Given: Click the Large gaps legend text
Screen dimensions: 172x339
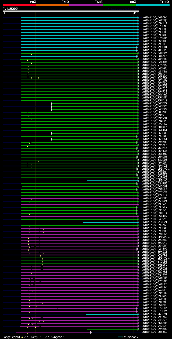Looking at the screenshot, I should (x=33, y=337).
